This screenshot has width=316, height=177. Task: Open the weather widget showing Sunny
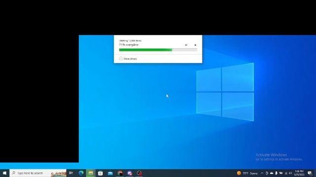[x=247, y=173]
